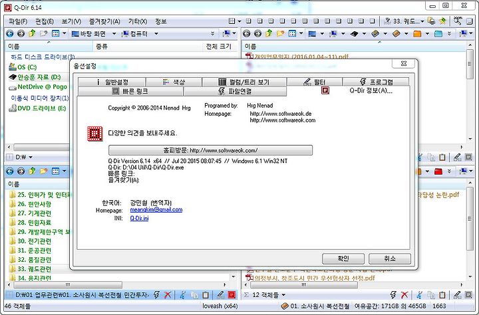Create new folder in top-right pane
This screenshot has height=315, width=479.
click(x=280, y=34)
